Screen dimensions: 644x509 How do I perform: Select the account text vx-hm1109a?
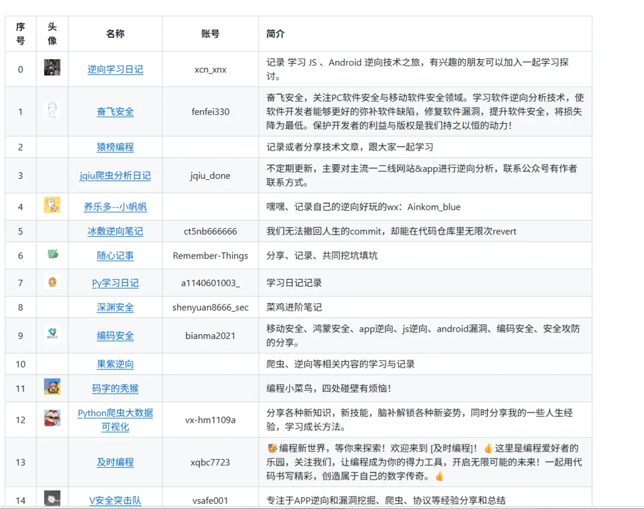[x=211, y=420]
